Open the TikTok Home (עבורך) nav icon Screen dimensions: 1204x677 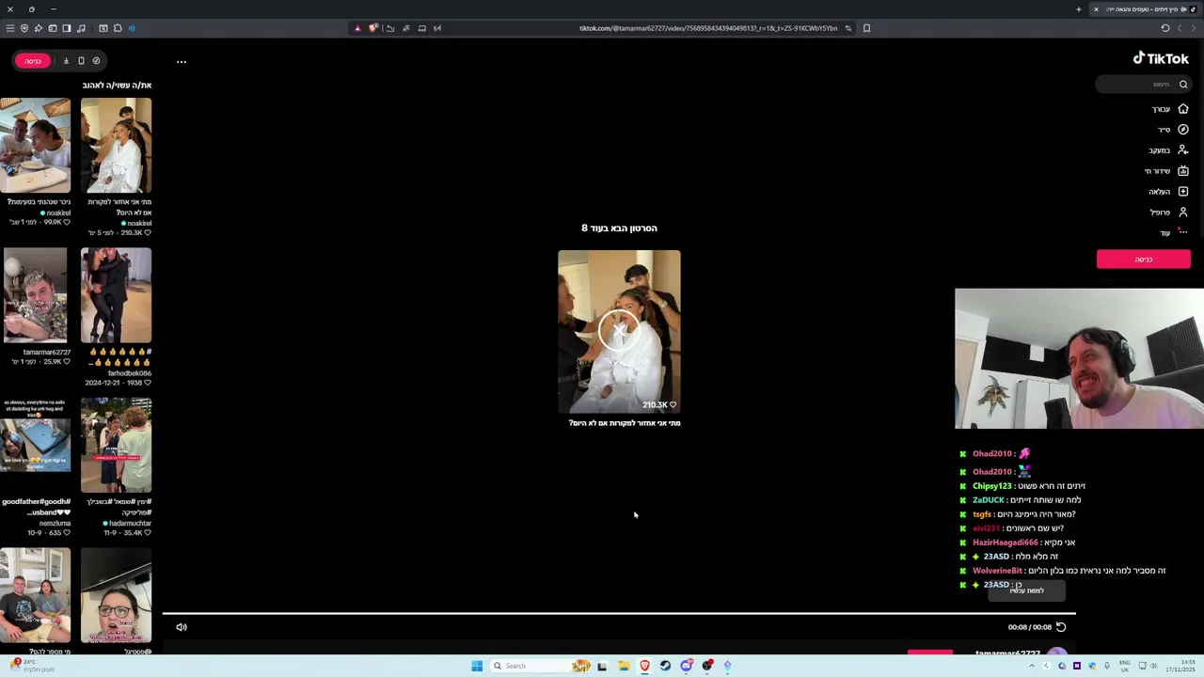click(x=1183, y=109)
